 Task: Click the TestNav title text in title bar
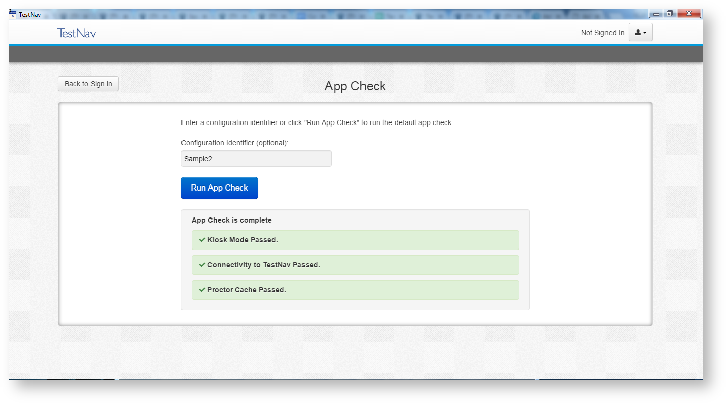29,15
